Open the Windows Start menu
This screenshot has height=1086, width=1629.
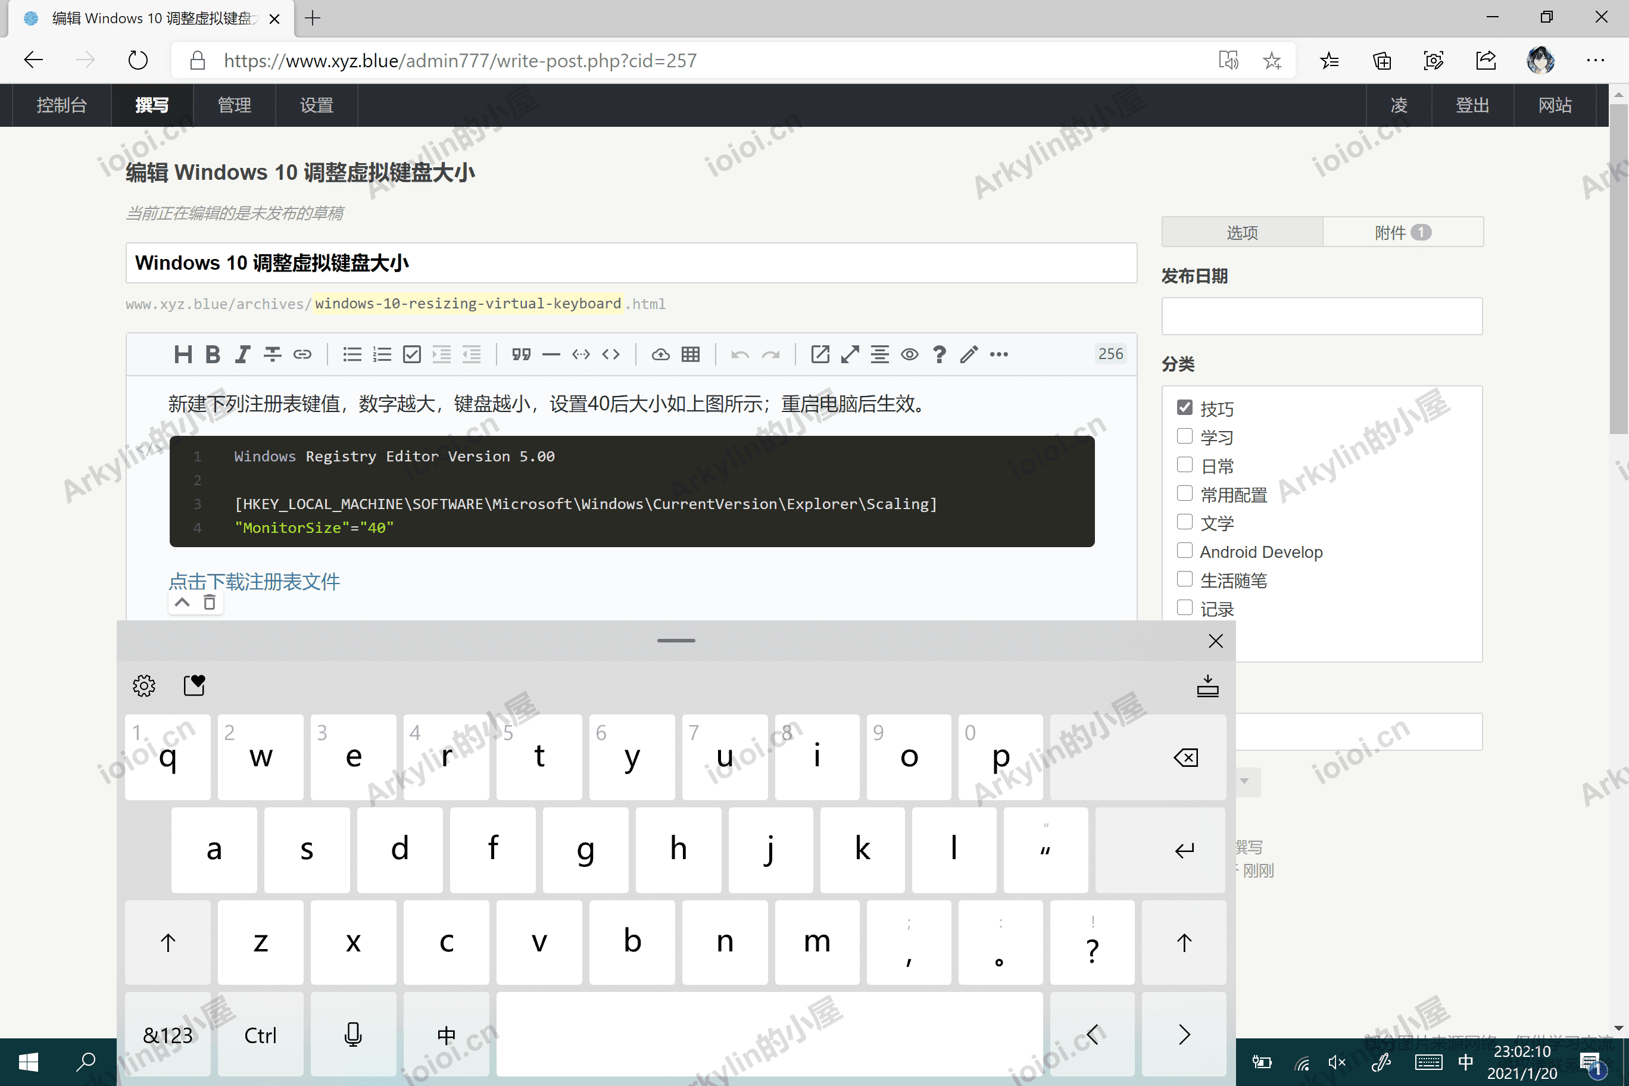29,1062
